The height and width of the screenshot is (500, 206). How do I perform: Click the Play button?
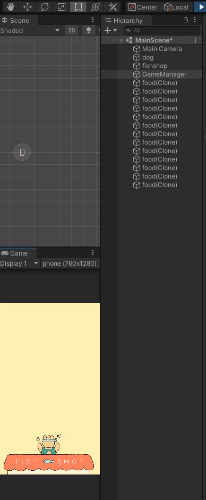[x=201, y=7]
